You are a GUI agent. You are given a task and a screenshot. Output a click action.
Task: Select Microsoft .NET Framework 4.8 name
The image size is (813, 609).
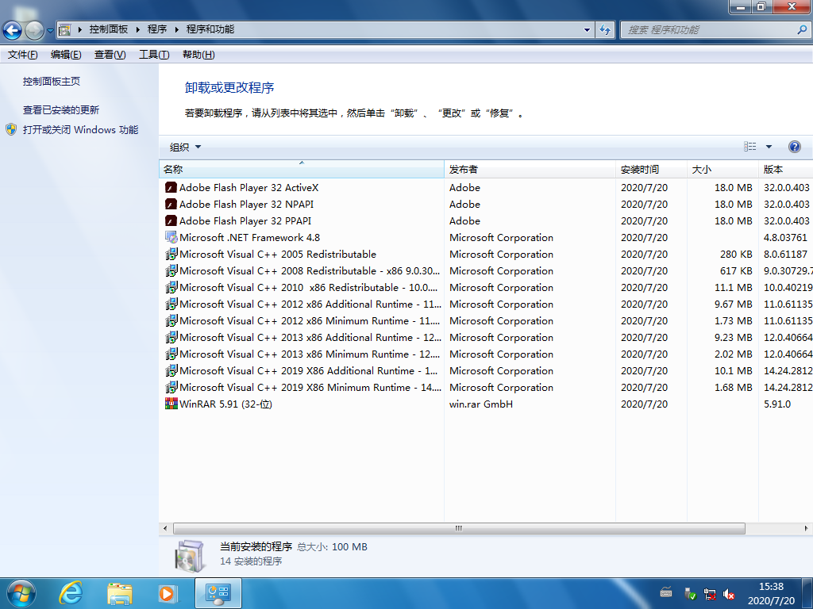249,237
